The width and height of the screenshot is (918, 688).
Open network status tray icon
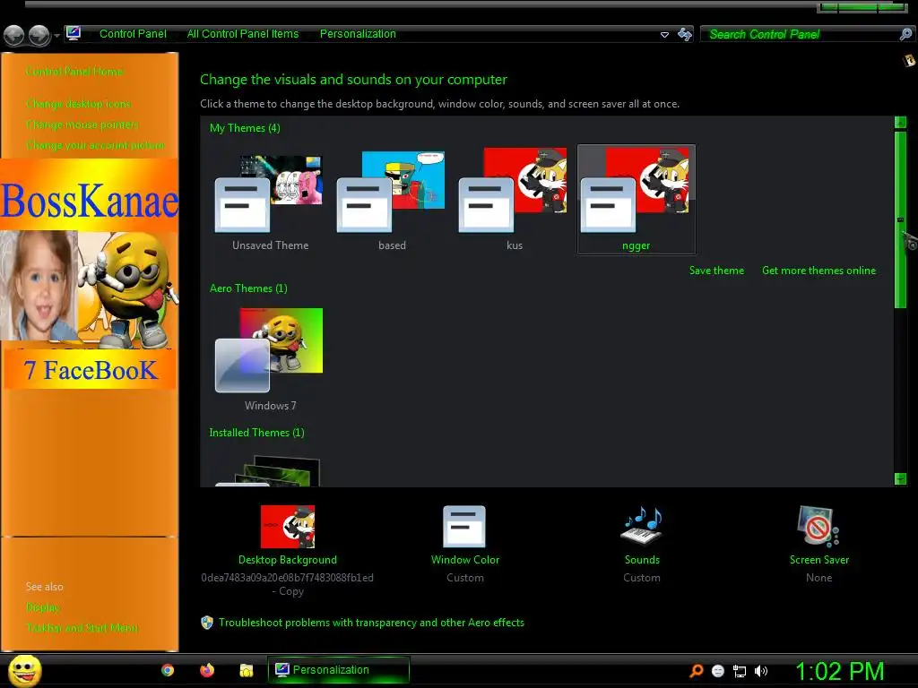(740, 672)
